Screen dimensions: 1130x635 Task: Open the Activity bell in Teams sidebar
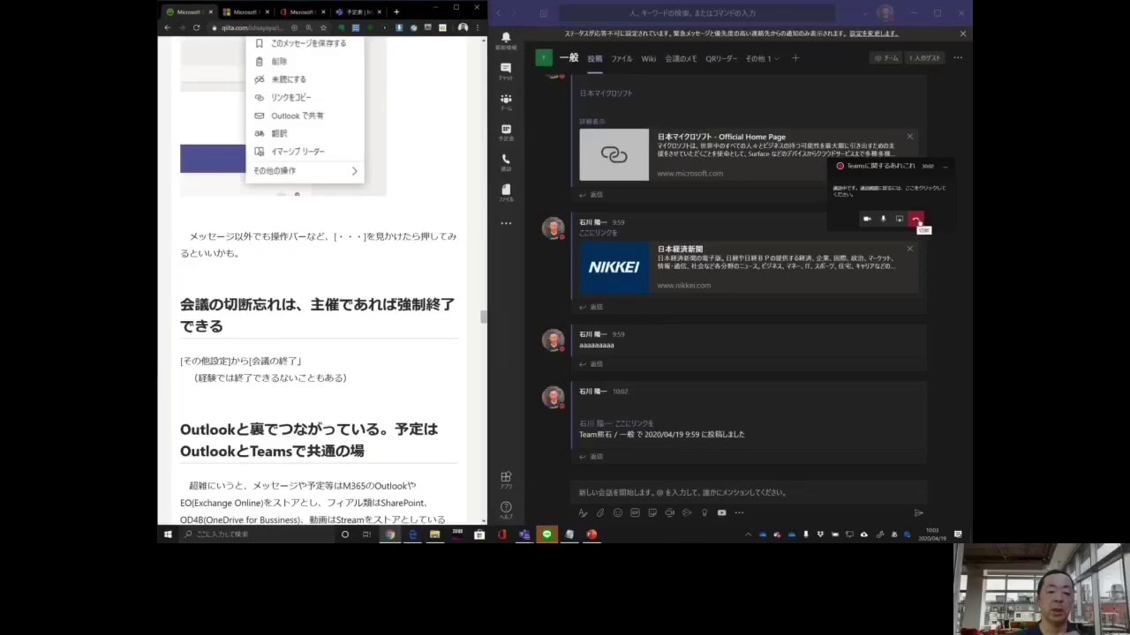click(506, 39)
